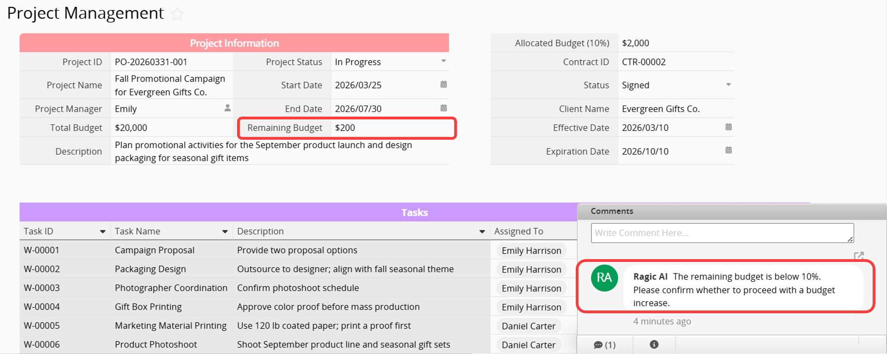Open the Task ID column filter arrow

[103, 231]
